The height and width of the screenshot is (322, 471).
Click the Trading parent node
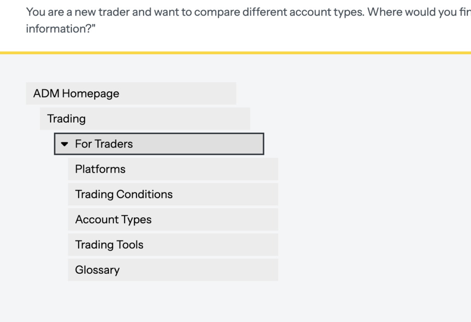pos(66,119)
